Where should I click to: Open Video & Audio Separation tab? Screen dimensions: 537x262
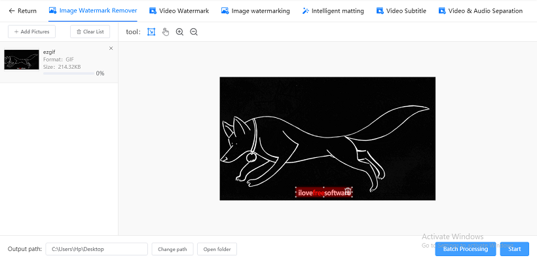(481, 11)
